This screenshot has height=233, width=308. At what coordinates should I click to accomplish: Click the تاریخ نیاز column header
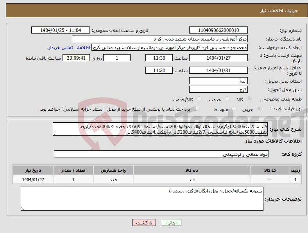tap(33, 170)
